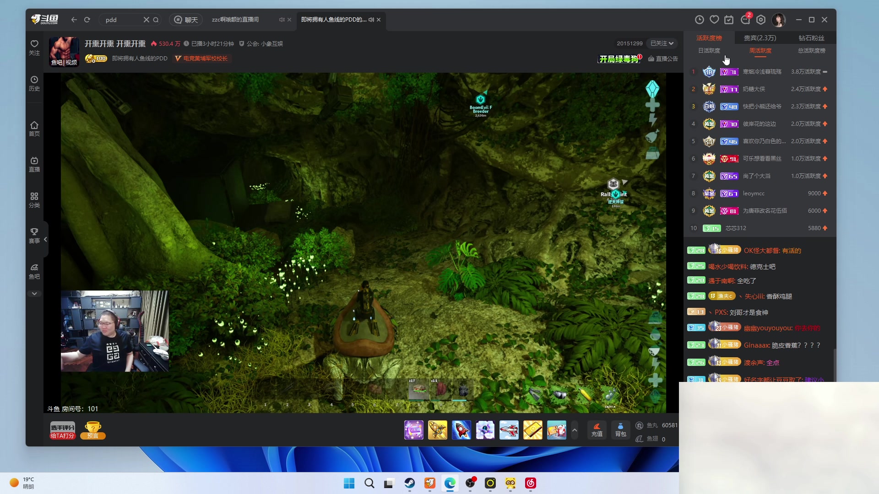Open the 预言 prediction trophy button

[x=93, y=430]
